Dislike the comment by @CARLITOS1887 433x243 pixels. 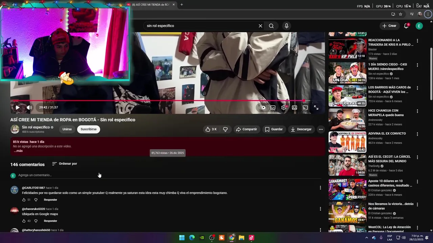36,200
